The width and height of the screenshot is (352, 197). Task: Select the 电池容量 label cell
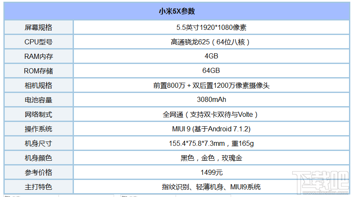[38, 100]
